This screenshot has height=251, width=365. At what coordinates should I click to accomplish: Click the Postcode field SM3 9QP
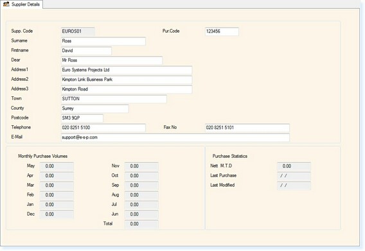[82, 118]
